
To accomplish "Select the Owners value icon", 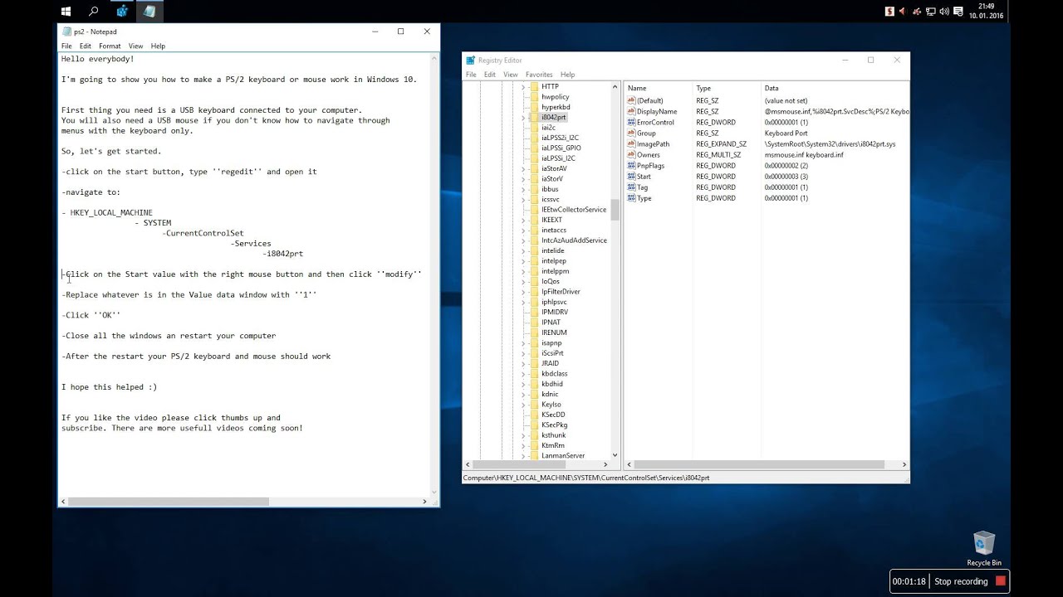I will pyautogui.click(x=631, y=154).
